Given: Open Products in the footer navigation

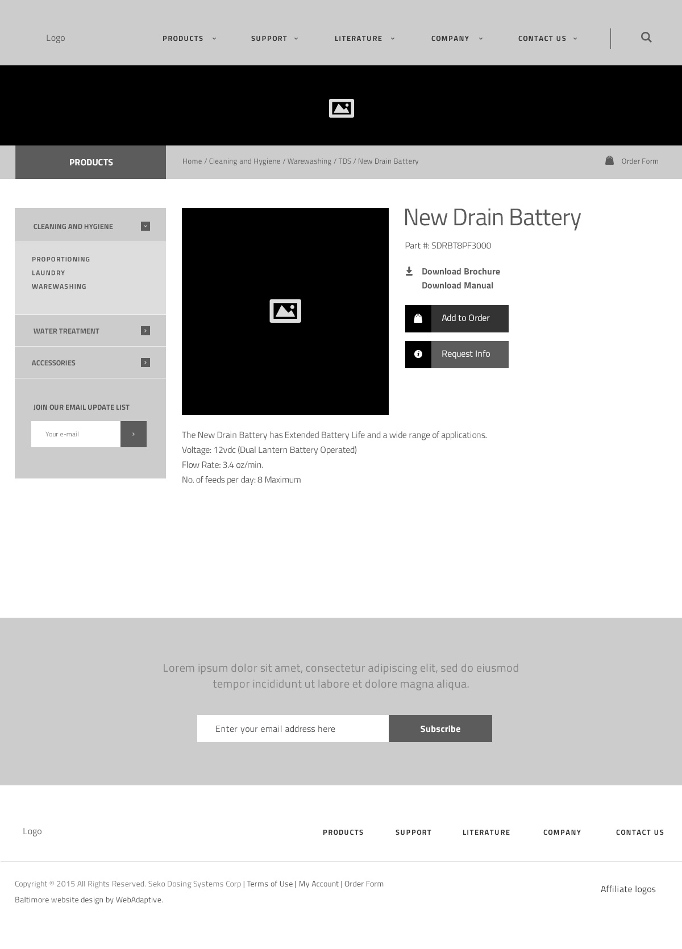Looking at the screenshot, I should 343,833.
